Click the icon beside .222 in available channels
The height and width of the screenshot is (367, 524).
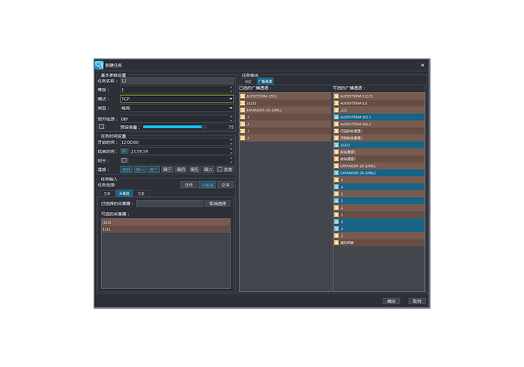pyautogui.click(x=336, y=110)
